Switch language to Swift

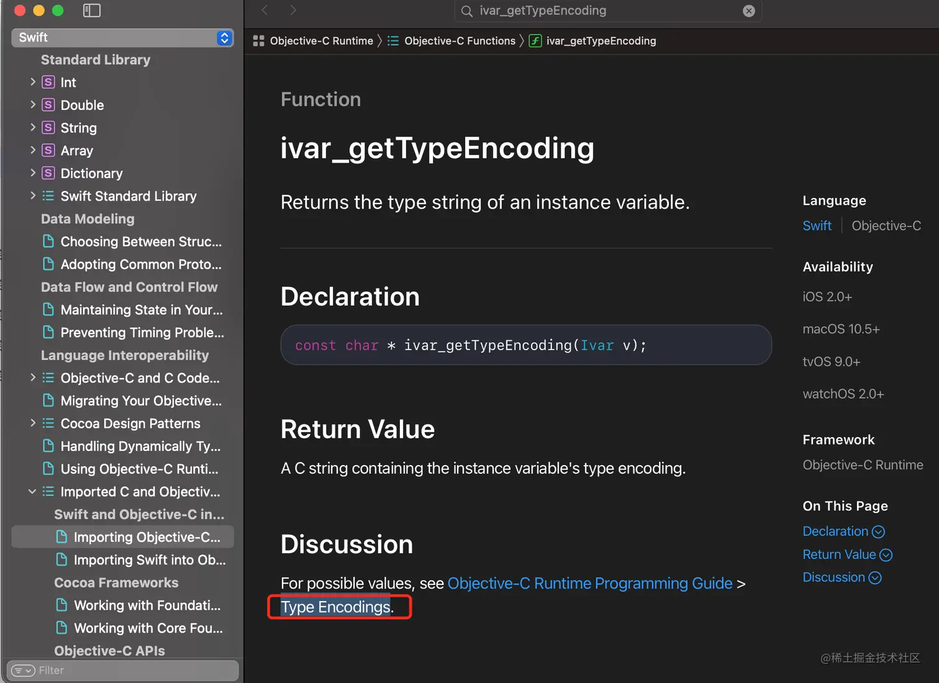tap(817, 226)
